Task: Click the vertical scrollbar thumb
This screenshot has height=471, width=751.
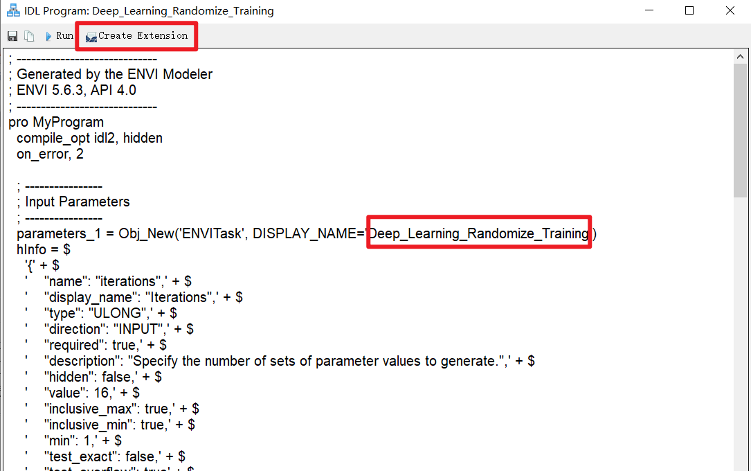Action: tap(740, 130)
